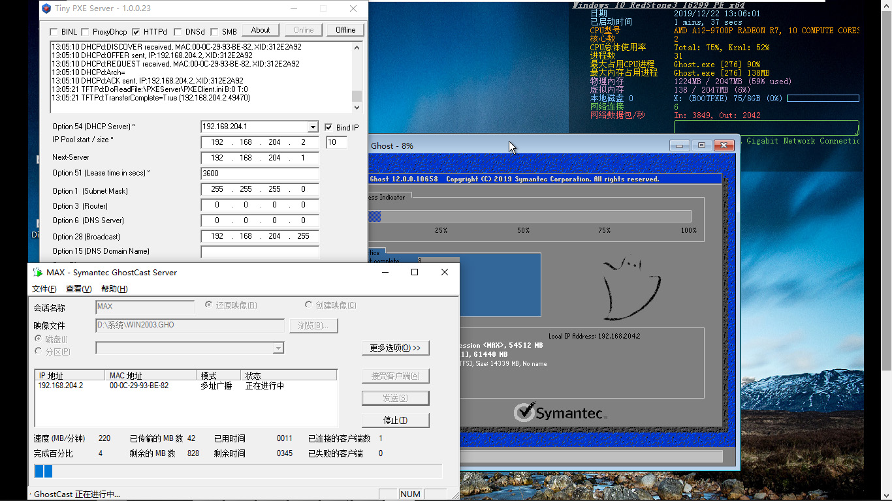Click the log scrollbar up arrow
The image size is (892, 501).
pyautogui.click(x=357, y=47)
